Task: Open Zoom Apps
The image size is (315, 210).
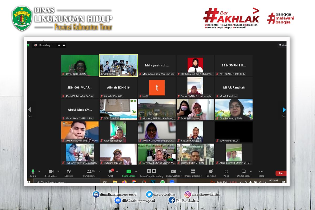Action: [x=226, y=173]
